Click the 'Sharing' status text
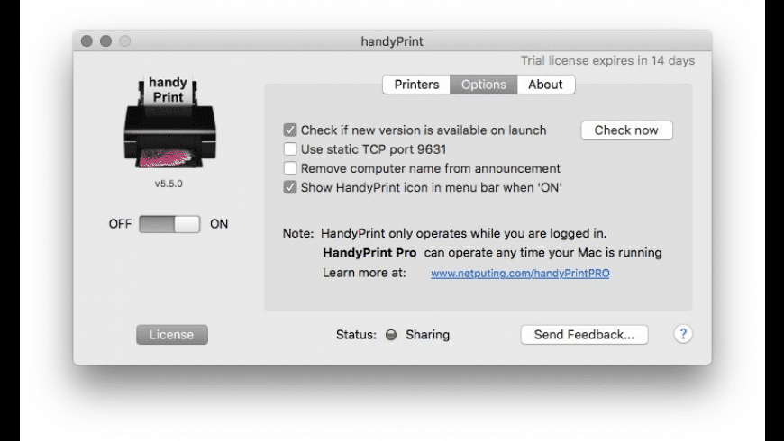Viewport: 784px width, 441px height. click(x=427, y=335)
